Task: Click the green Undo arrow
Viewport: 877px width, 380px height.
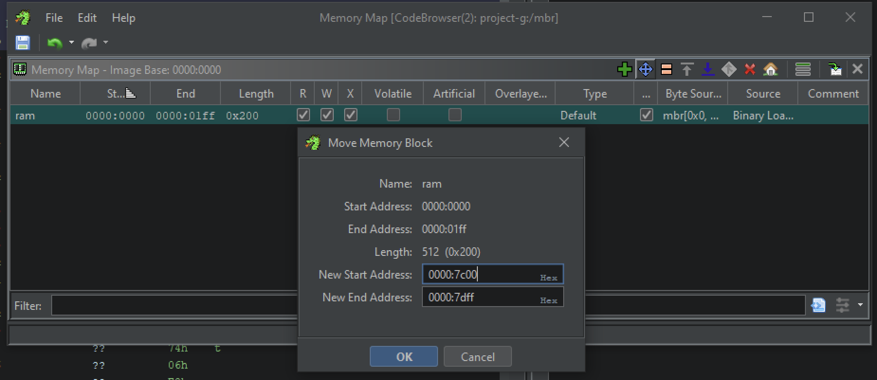Action: tap(55, 43)
